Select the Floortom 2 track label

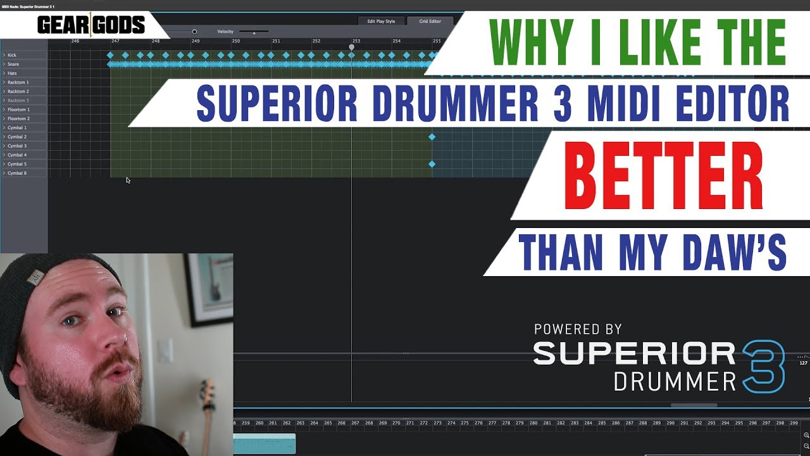click(18, 118)
